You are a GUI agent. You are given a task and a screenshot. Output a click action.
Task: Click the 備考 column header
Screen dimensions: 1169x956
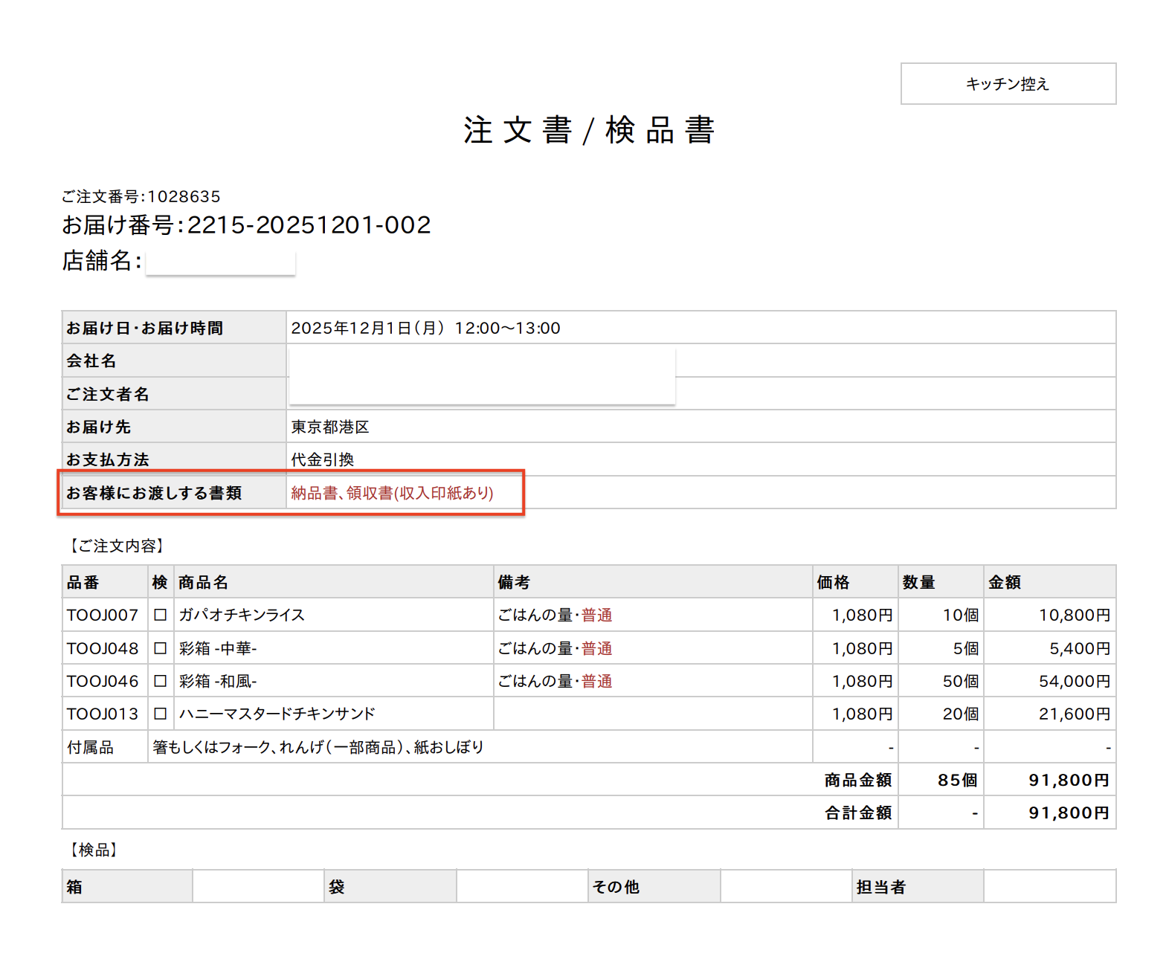click(653, 582)
